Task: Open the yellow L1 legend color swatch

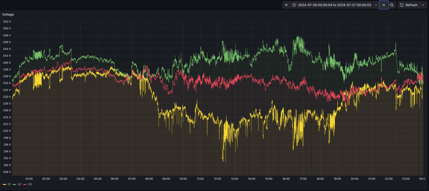Action: tap(5, 184)
